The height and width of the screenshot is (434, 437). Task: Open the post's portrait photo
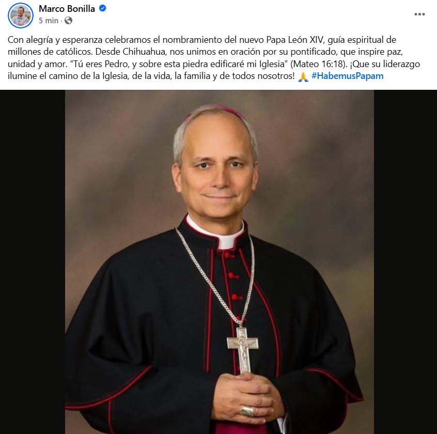click(x=220, y=262)
